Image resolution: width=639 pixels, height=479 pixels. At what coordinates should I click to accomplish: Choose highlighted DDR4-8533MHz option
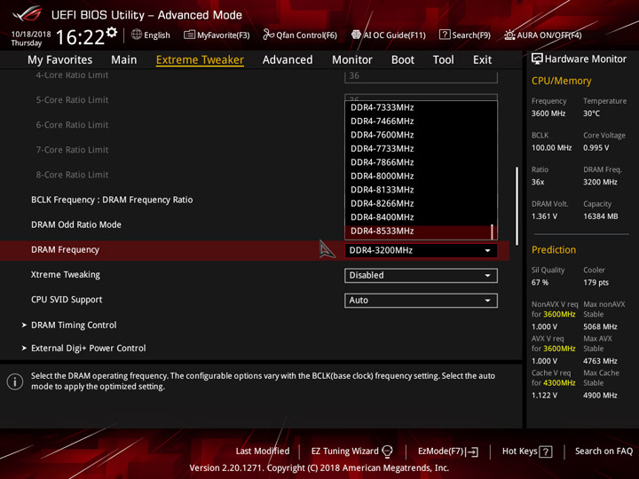click(x=421, y=232)
